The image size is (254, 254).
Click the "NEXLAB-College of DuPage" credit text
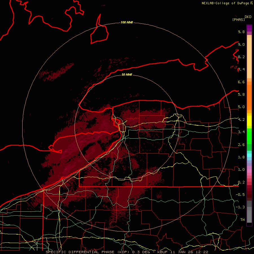pos(225,3)
